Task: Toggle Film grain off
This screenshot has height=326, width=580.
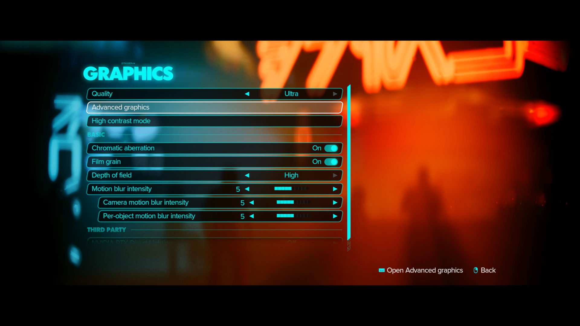Action: click(x=331, y=161)
